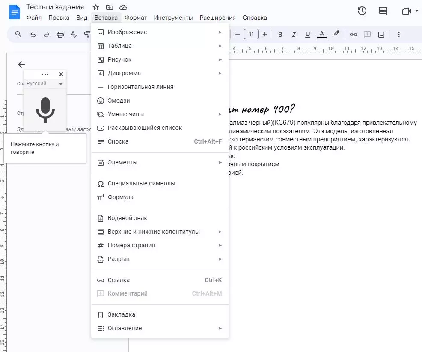This screenshot has height=352, width=422.
Task: Increase font size with plus button
Action: [265, 35]
